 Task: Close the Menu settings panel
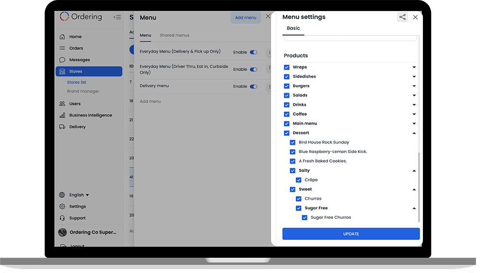click(x=415, y=17)
